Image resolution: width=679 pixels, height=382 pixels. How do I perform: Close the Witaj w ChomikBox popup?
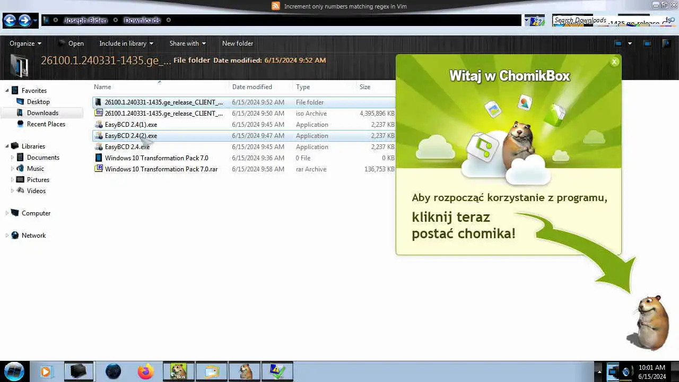tap(614, 62)
